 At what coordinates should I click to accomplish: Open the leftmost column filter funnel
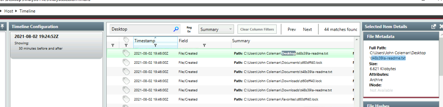(113, 45)
